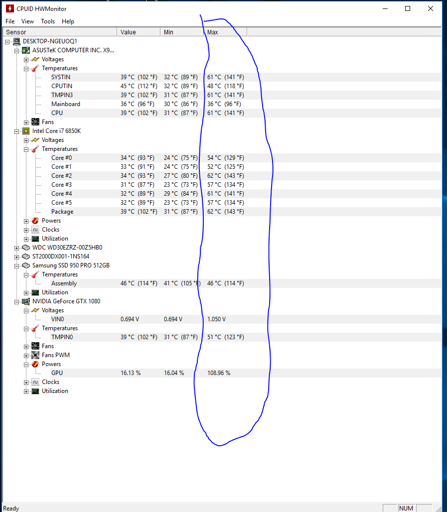
Task: Select the CPUTIN temperature row
Action: (x=245, y=86)
